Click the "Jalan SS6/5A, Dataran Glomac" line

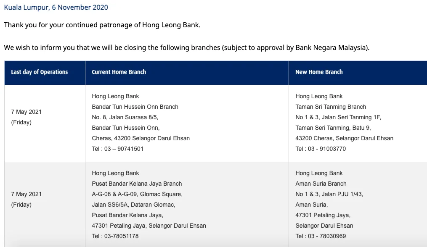pyautogui.click(x=133, y=205)
